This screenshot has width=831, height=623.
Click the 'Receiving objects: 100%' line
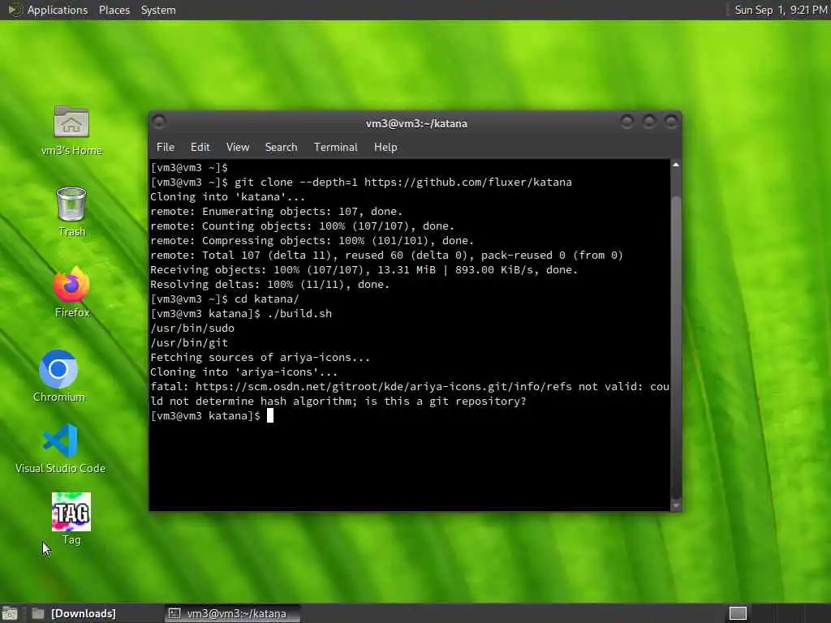pyautogui.click(x=364, y=269)
